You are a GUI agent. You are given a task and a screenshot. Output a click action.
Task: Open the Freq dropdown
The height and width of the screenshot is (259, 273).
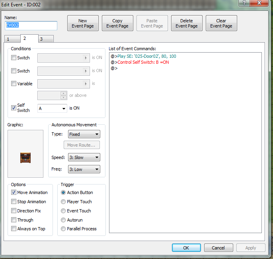[x=84, y=169]
